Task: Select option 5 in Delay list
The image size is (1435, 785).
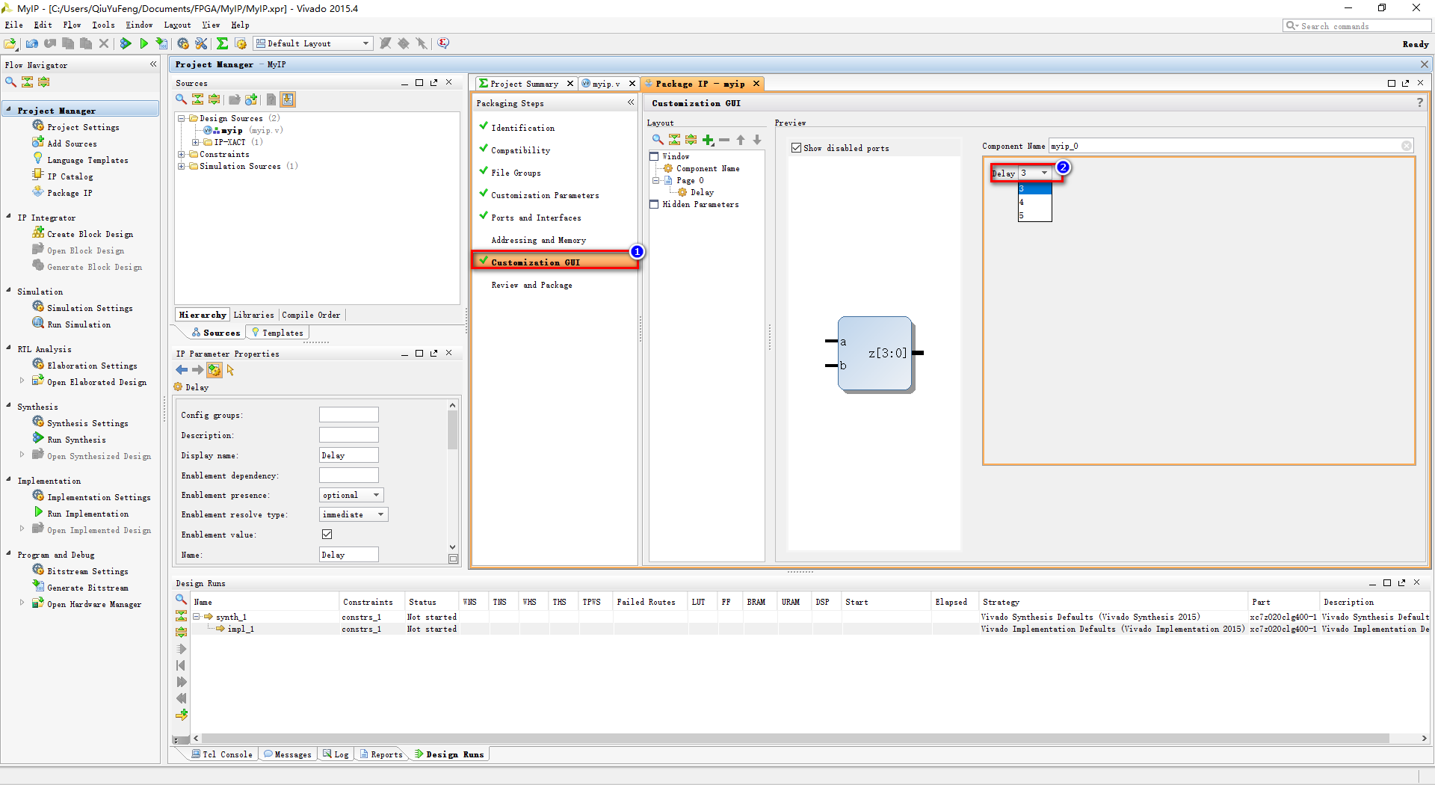Action: 1034,215
